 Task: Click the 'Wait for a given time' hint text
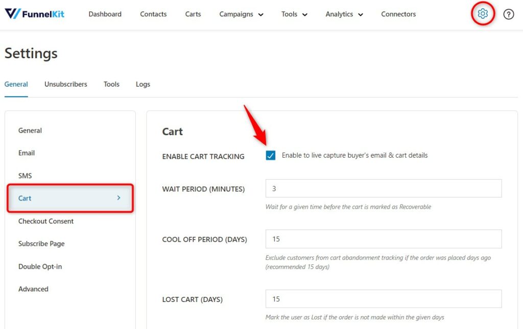pyautogui.click(x=348, y=207)
